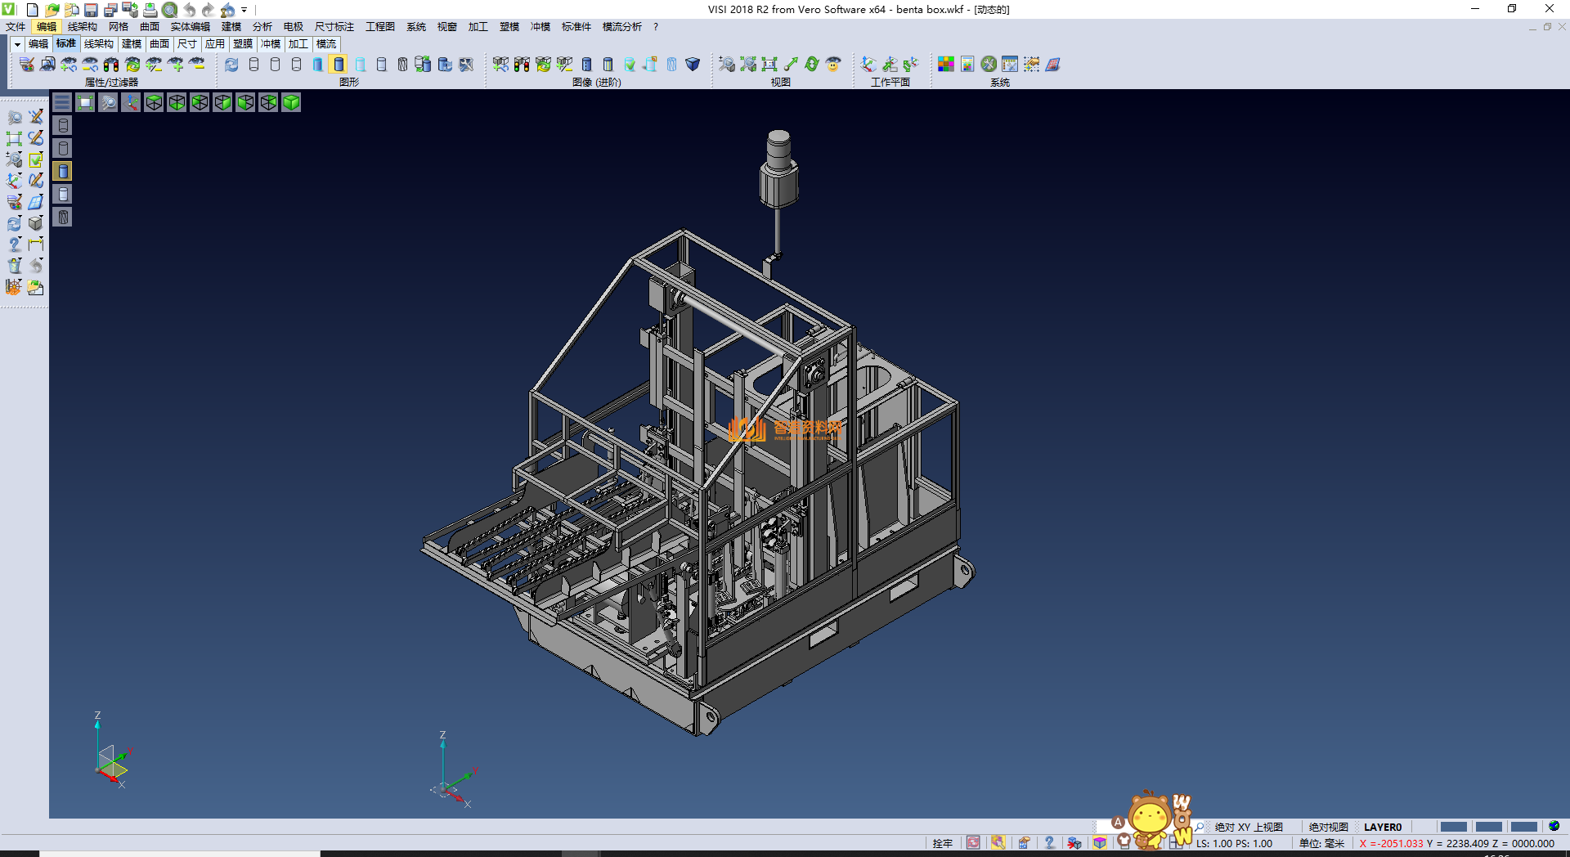
Task: Open the wrench system settings icon
Action: pyautogui.click(x=989, y=65)
